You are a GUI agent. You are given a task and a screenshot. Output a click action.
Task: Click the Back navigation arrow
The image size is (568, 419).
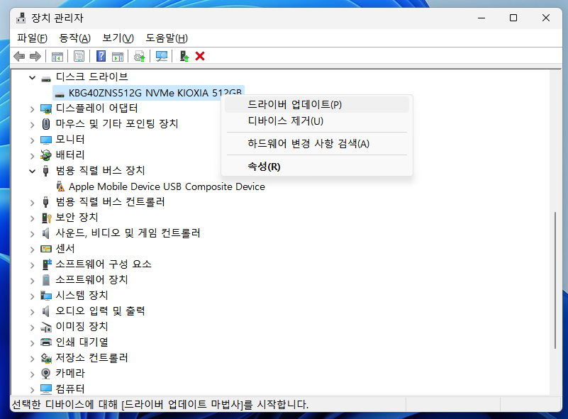pos(20,56)
